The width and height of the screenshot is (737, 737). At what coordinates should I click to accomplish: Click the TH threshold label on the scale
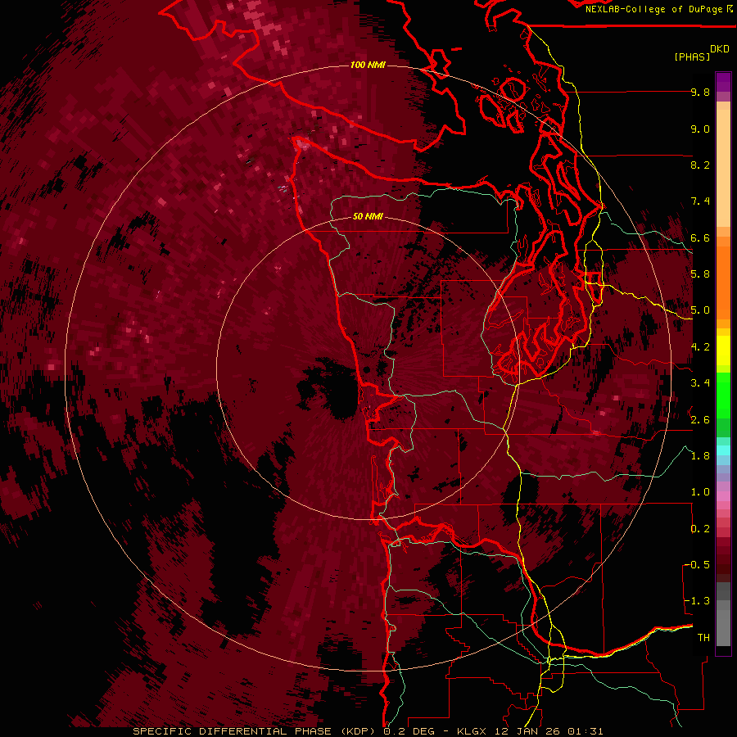(703, 638)
